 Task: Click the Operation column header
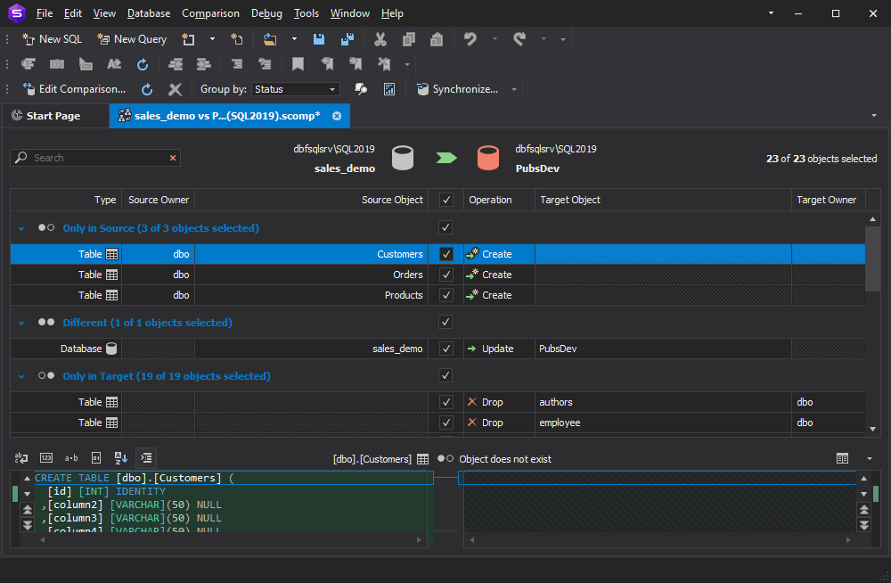pos(499,200)
